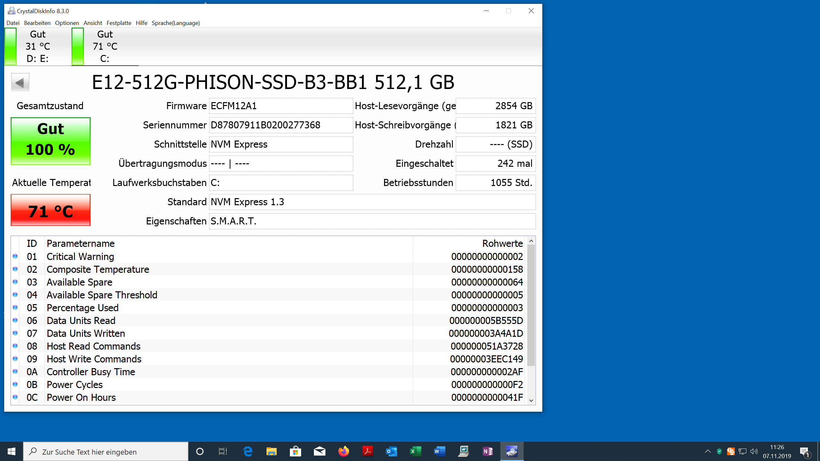Click the red 71 °C temperature button
820x461 pixels.
[x=51, y=210]
